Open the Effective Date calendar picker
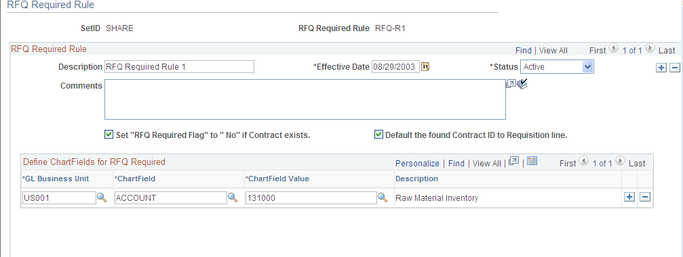This screenshot has height=257, width=683. 425,67
